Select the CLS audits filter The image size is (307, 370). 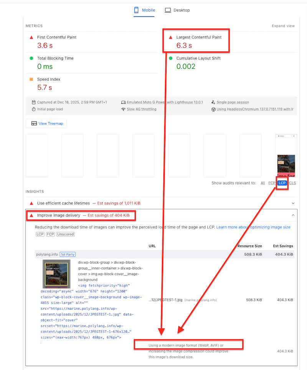point(292,183)
